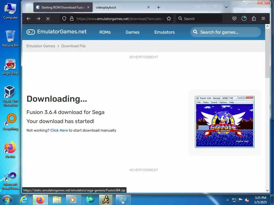Close the videoplayback tab
This screenshot has height=205, width=274.
click(148, 7)
